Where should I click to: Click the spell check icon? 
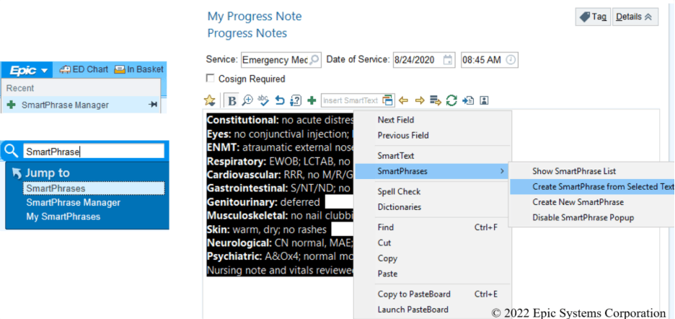click(x=263, y=100)
